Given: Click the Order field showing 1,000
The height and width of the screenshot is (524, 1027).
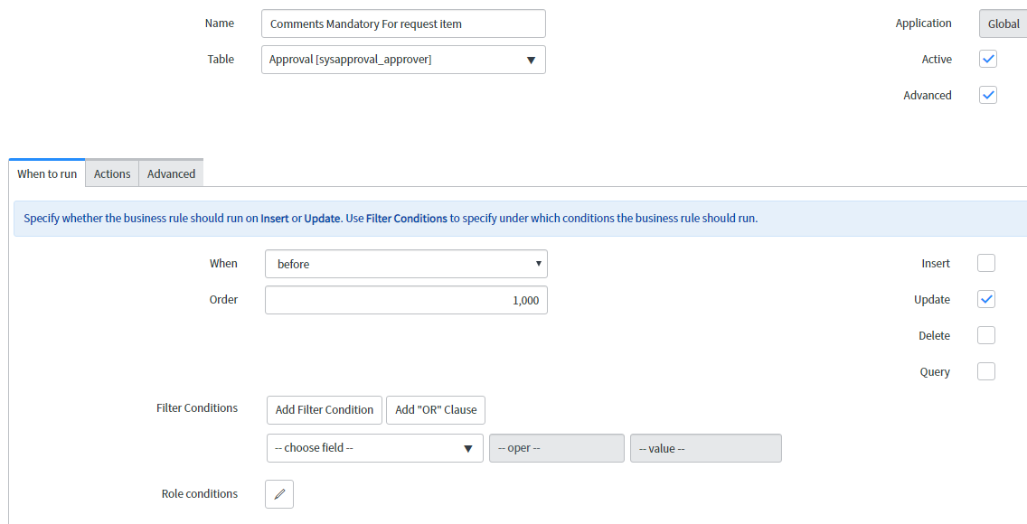Looking at the screenshot, I should [406, 300].
